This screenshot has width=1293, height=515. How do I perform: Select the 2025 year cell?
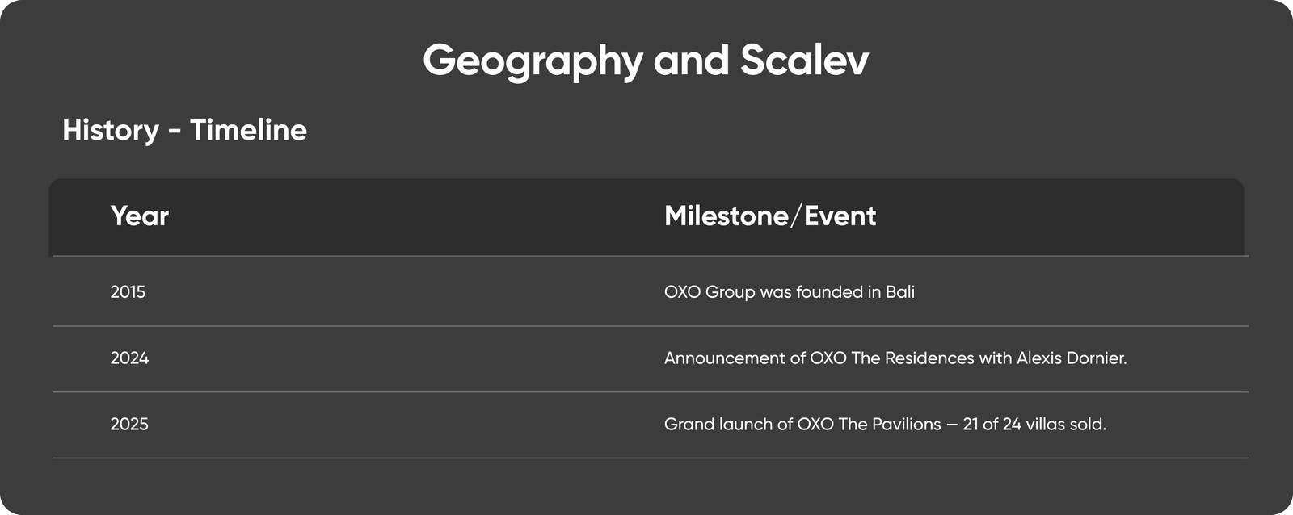pyautogui.click(x=129, y=425)
